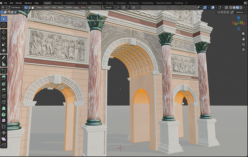Screen dimensions: 248x157
Task: Toggle camera view icon
Action: pos(243,44)
